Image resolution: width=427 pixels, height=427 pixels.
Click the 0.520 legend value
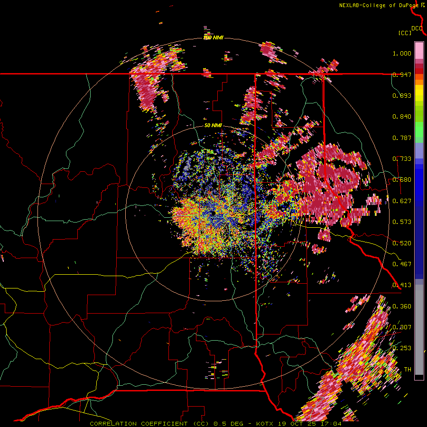pos(402,243)
